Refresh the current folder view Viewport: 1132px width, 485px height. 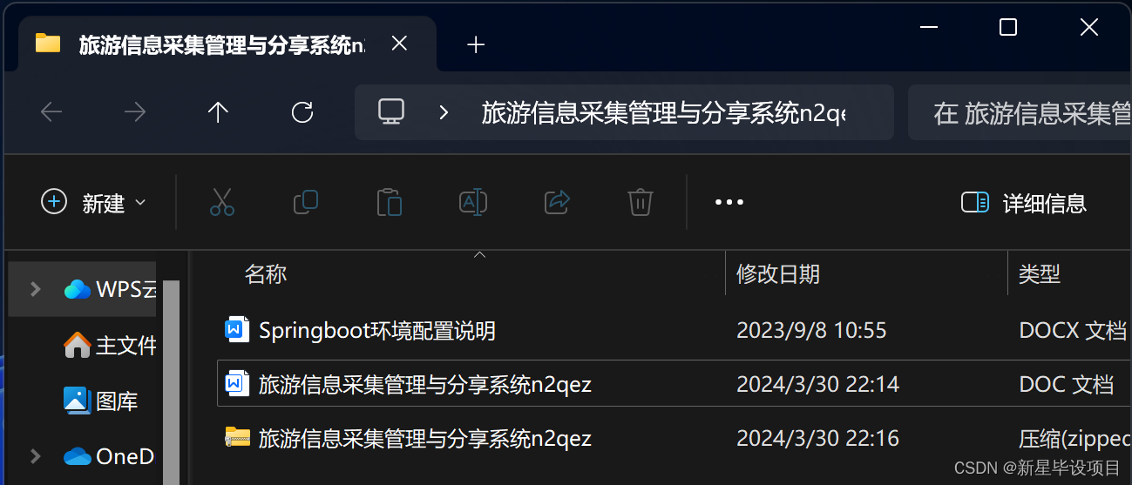point(302,112)
